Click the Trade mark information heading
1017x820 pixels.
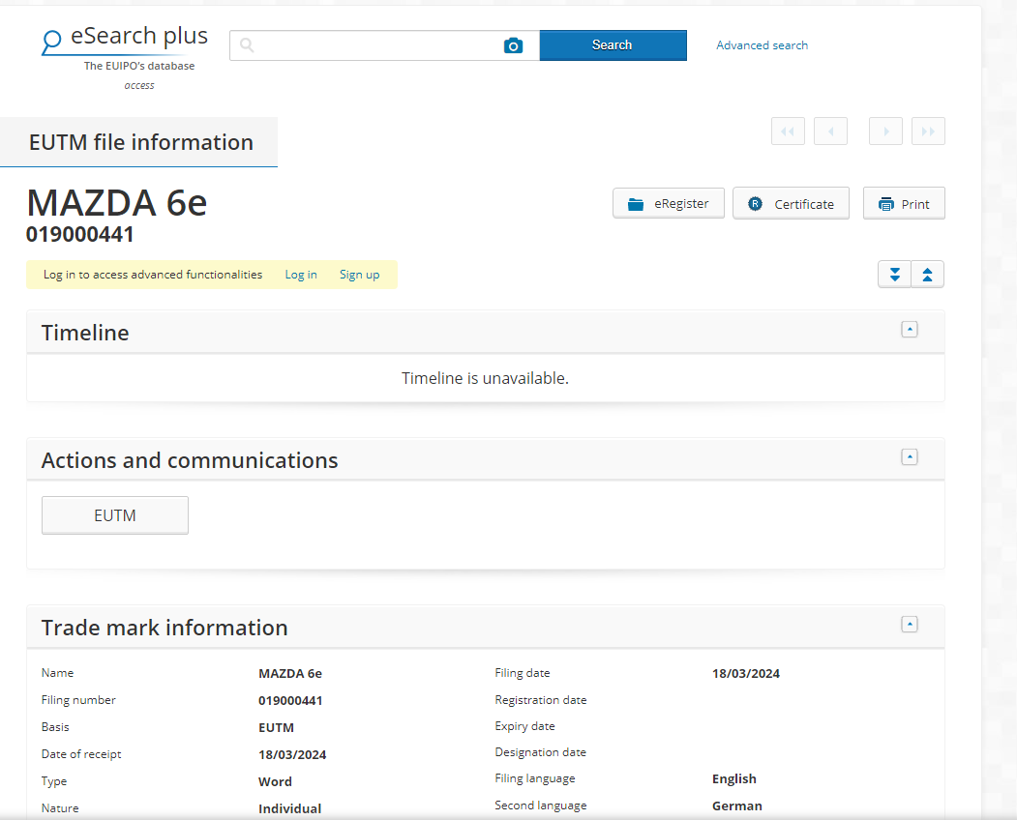pos(165,628)
